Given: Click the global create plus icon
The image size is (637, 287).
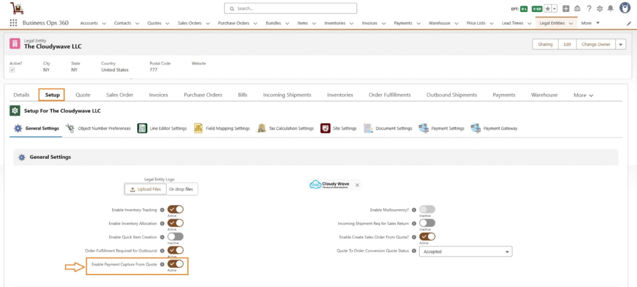Looking at the screenshot, I should [x=565, y=9].
